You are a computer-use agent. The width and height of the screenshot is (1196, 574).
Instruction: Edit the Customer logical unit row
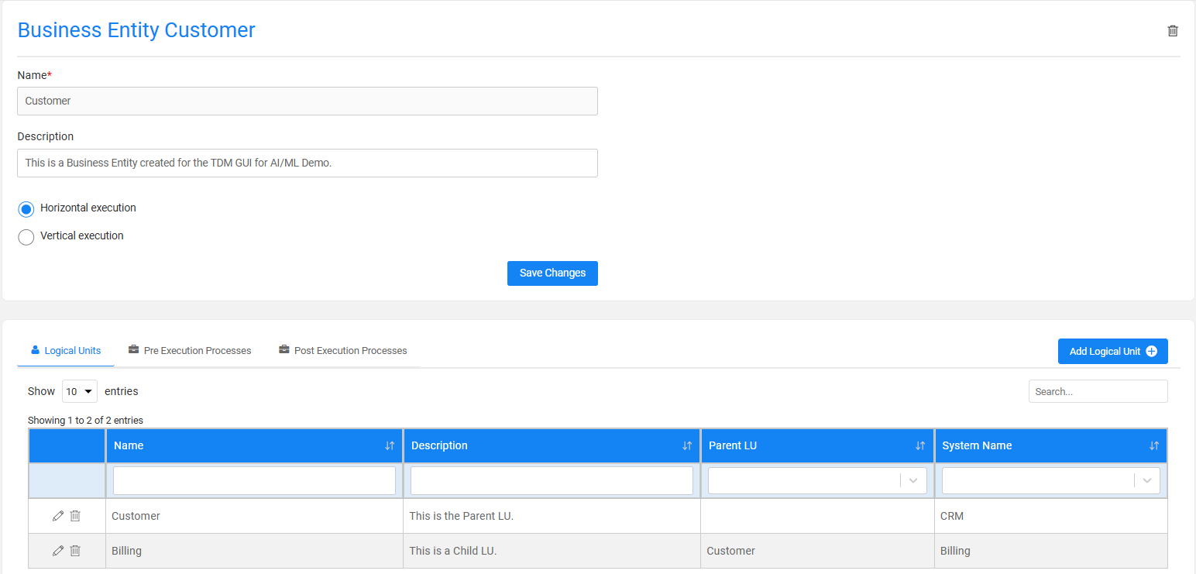(58, 516)
